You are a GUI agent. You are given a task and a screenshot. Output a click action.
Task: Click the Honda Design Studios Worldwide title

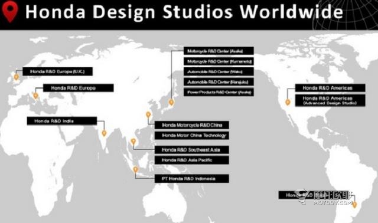click(x=184, y=11)
